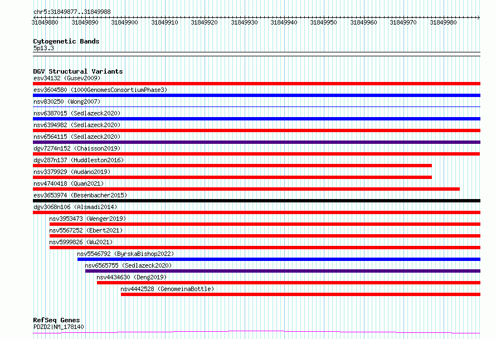
Task: Select the red nsv4434630 variant bar
Action: 289,283
